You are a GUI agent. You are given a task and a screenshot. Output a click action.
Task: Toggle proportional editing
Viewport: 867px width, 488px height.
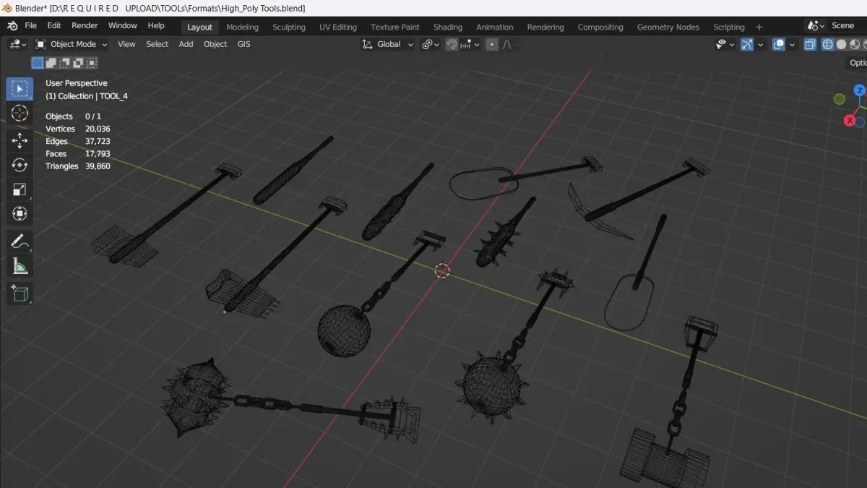coord(492,44)
